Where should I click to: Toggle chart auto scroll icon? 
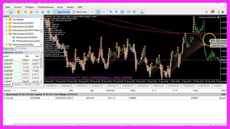[129, 12]
